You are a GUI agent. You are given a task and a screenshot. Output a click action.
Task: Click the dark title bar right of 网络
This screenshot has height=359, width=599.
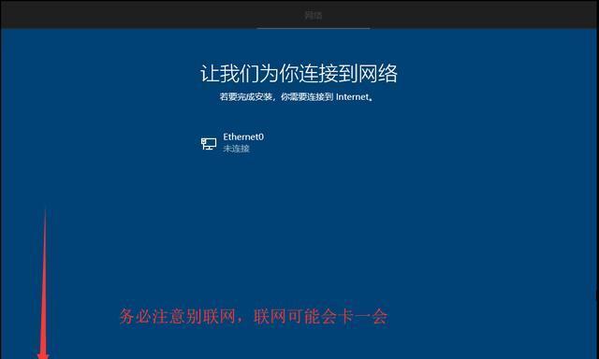pyautogui.click(x=459, y=15)
